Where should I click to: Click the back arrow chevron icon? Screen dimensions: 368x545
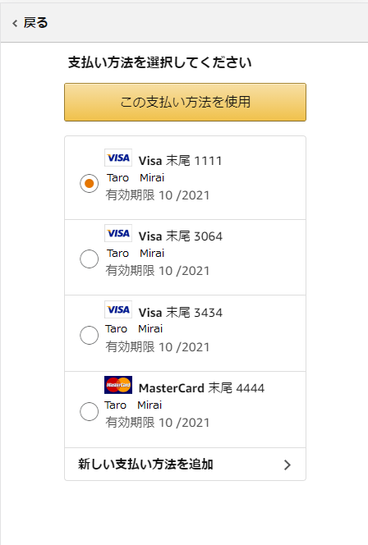(x=15, y=23)
